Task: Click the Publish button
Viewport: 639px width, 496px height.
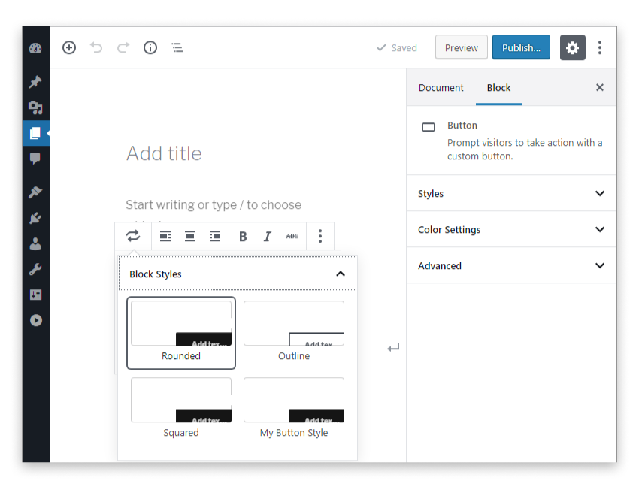Action: click(521, 47)
